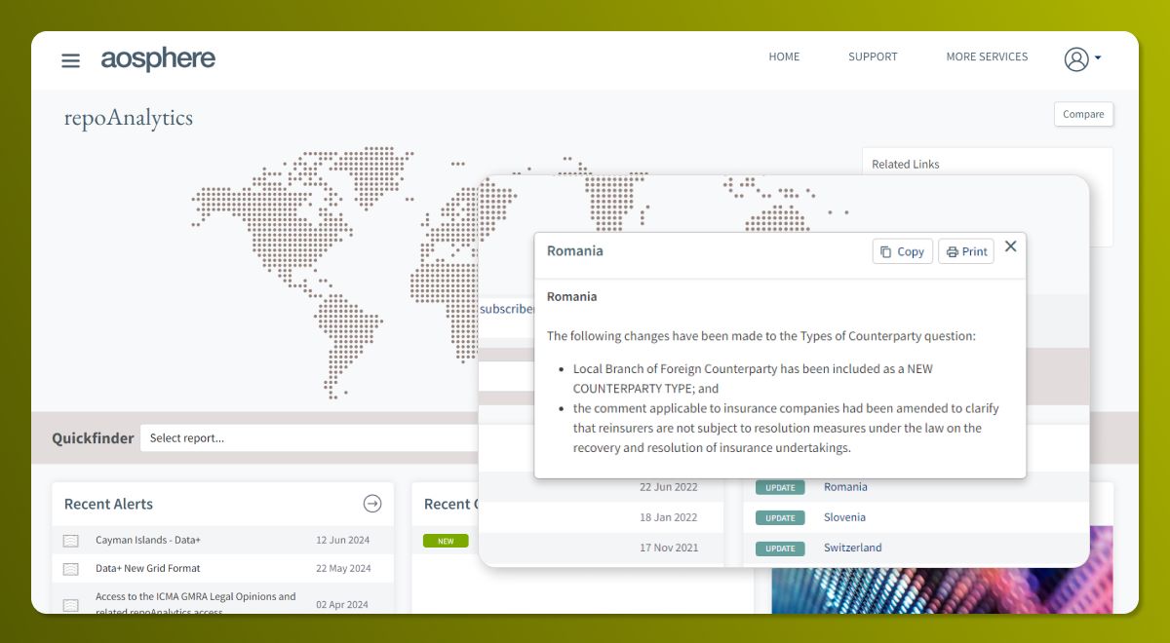Close the Romania popup dialog

click(x=1010, y=246)
